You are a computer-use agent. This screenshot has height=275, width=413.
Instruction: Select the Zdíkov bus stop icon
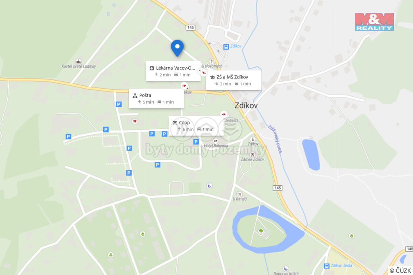click(226, 47)
